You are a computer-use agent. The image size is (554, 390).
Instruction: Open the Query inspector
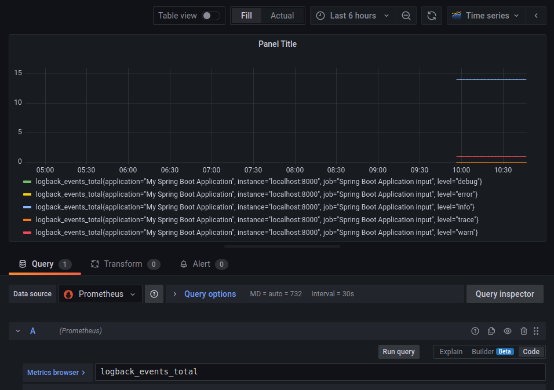point(504,293)
